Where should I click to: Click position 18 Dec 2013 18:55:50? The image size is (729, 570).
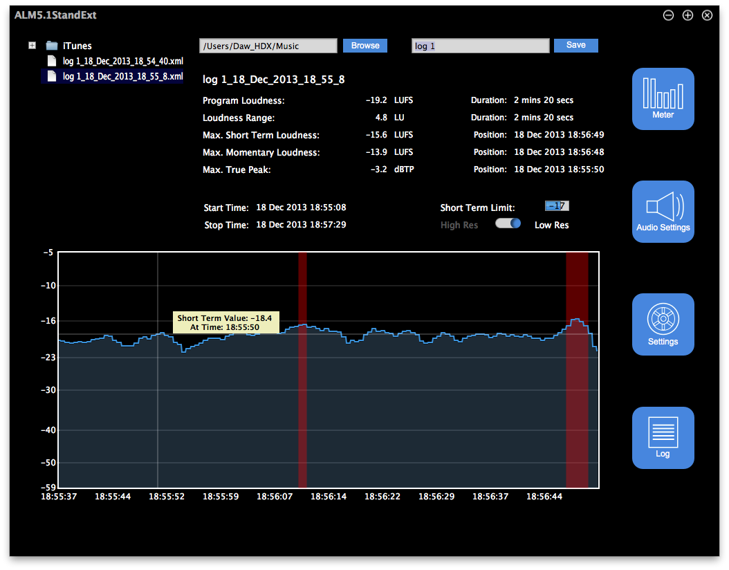(x=559, y=169)
